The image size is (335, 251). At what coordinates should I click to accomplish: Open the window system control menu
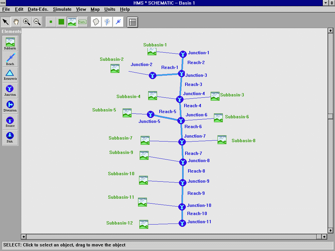point(3,3)
